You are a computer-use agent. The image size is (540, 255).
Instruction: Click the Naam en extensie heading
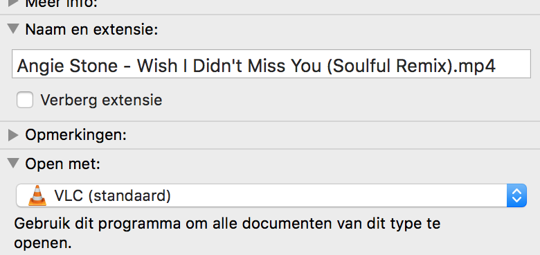tap(91, 30)
